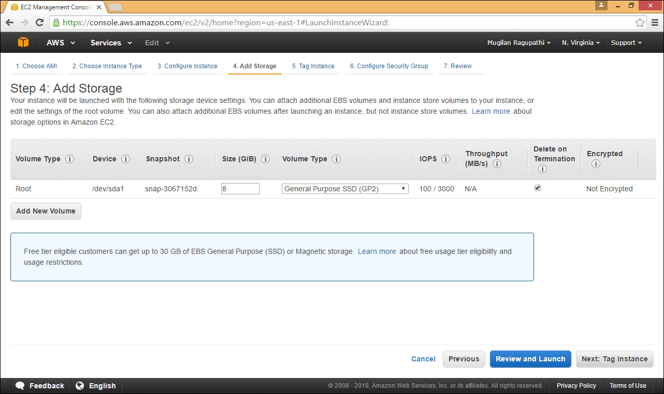Click EC2 Management Console tab favicon
664x394 pixels.
coord(15,7)
